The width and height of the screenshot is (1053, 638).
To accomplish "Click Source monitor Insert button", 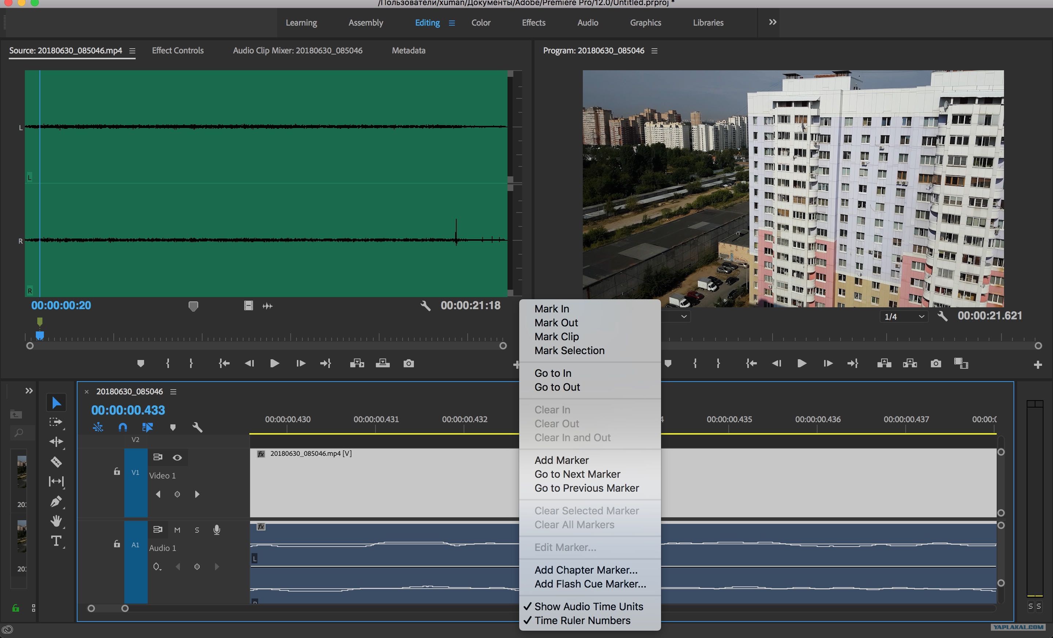I will click(357, 364).
